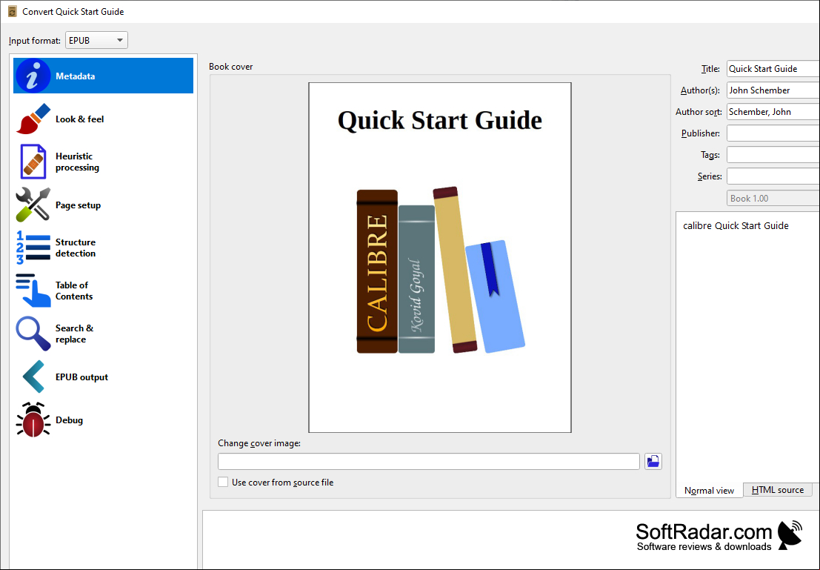
Task: Select Page setup section label
Action: (78, 205)
